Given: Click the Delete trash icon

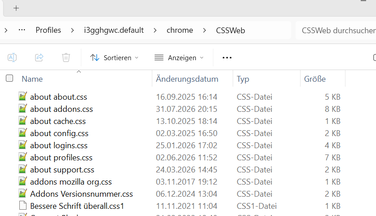Looking at the screenshot, I should 66,57.
